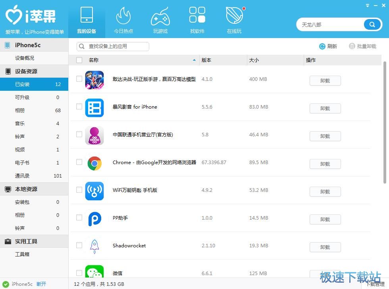The image size is (389, 289).
Task: Open 视频 in the sidebar
Action: pos(34,150)
